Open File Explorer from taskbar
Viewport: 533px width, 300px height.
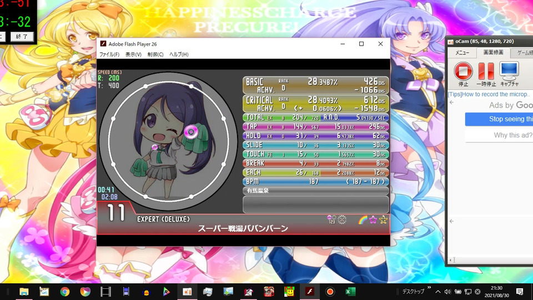(24, 292)
